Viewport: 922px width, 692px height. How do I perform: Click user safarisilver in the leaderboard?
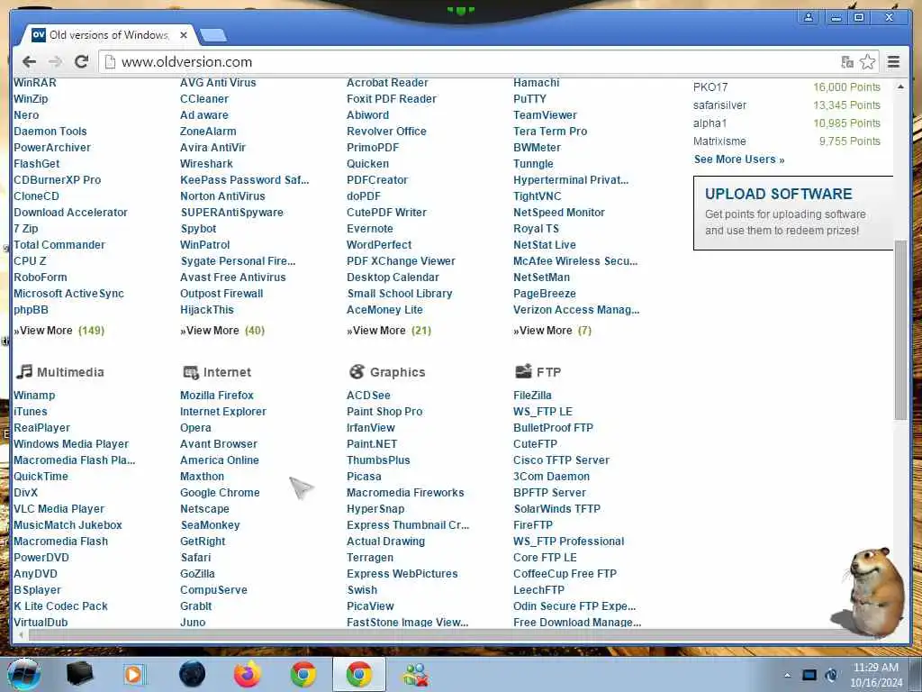pos(719,105)
